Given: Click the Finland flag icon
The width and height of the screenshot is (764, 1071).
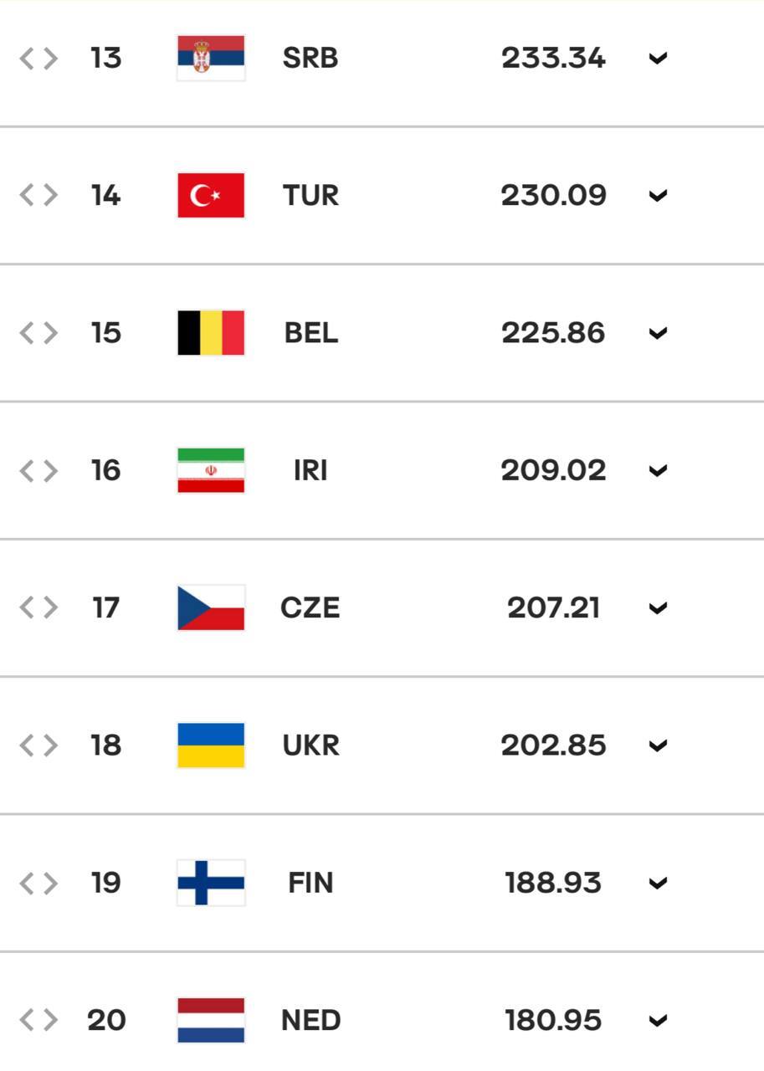Looking at the screenshot, I should (210, 882).
